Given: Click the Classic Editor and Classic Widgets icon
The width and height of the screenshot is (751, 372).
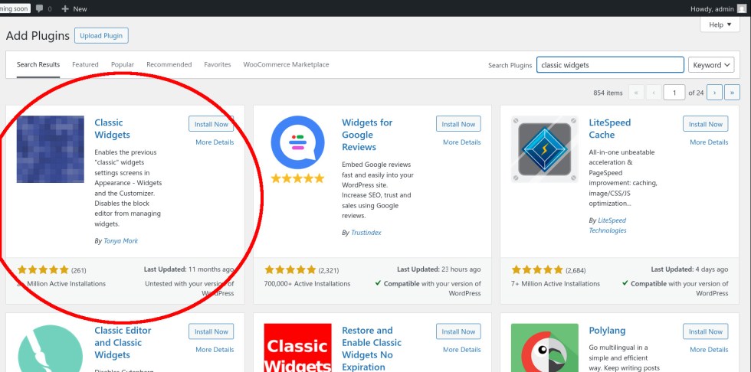Looking at the screenshot, I should pyautogui.click(x=51, y=348).
